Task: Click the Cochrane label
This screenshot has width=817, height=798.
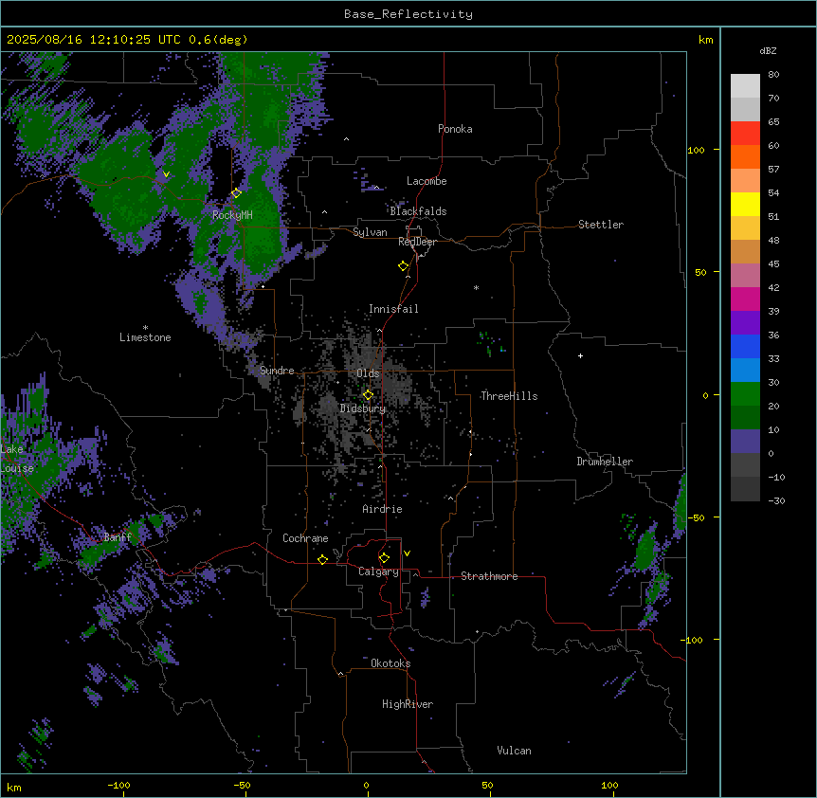Action: [x=305, y=538]
